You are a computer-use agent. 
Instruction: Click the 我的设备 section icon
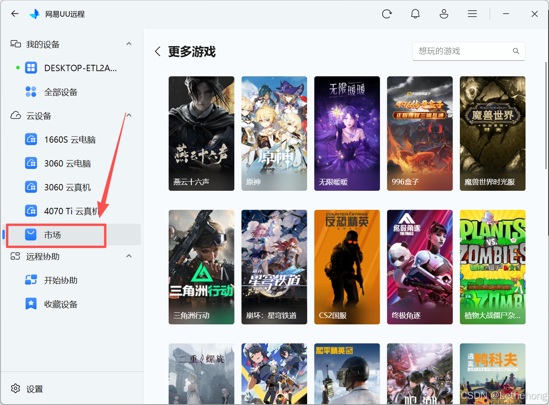click(16, 44)
